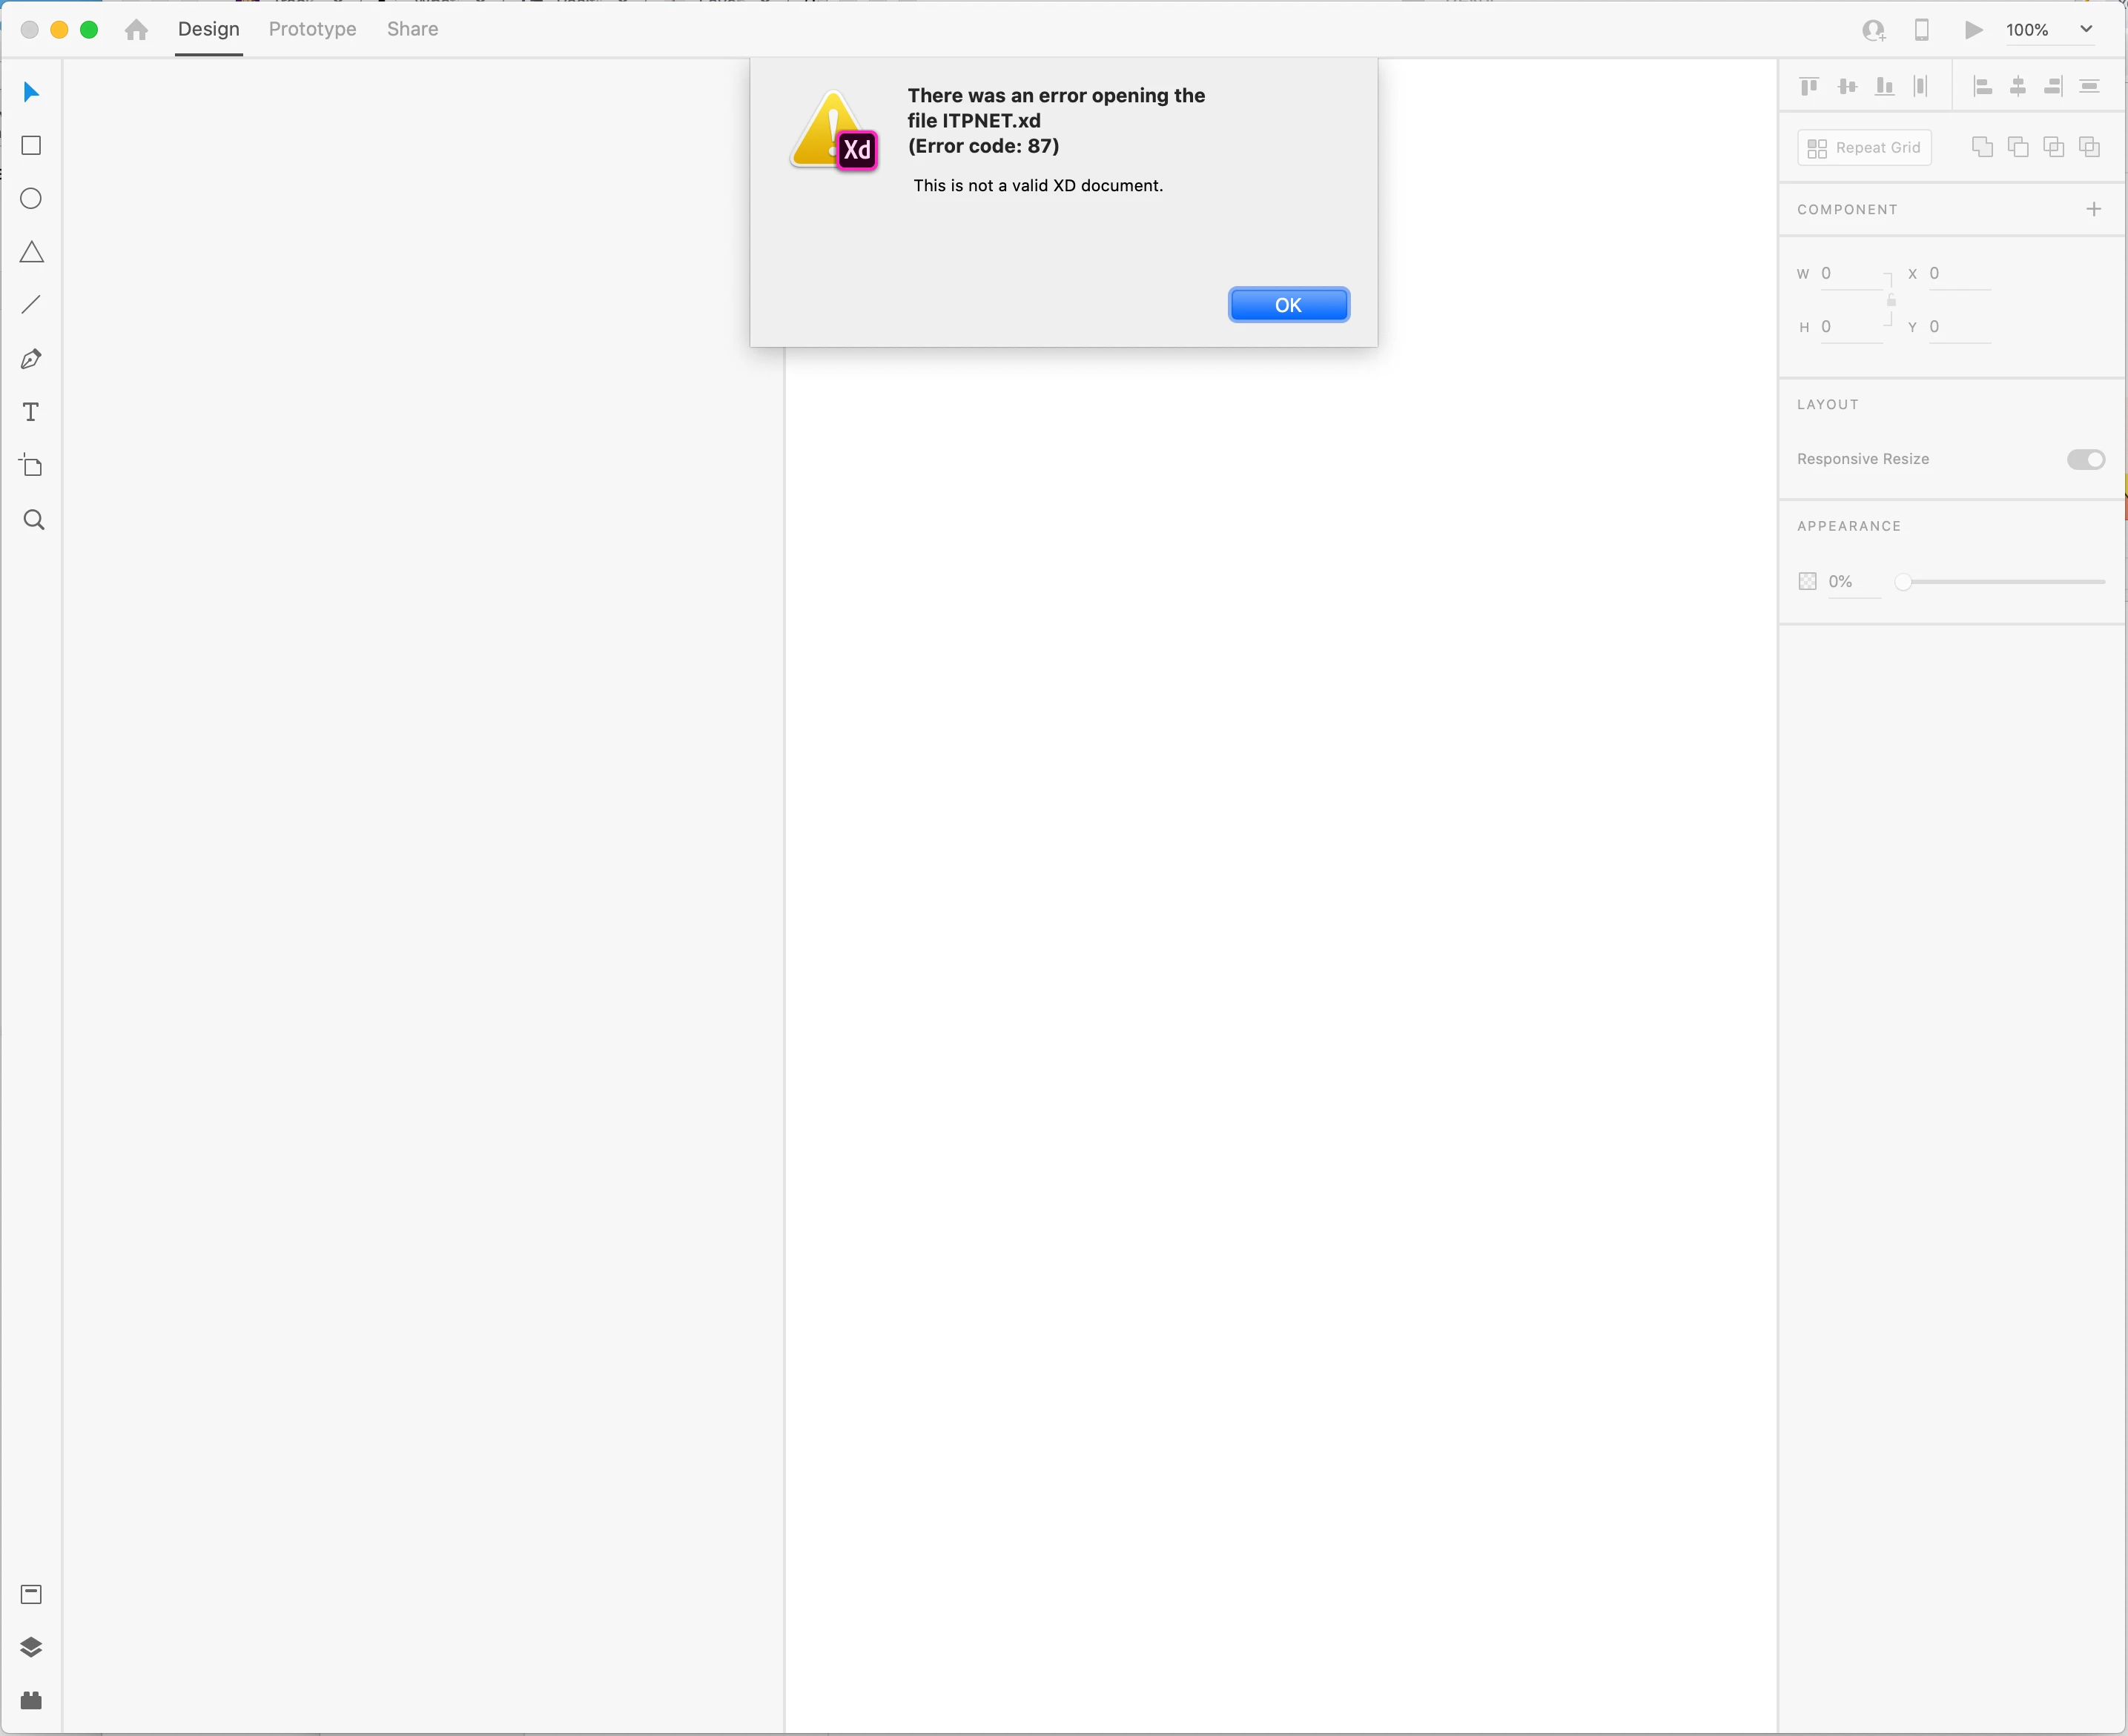2128x1736 pixels.
Task: Switch to the Prototype tab
Action: [312, 29]
